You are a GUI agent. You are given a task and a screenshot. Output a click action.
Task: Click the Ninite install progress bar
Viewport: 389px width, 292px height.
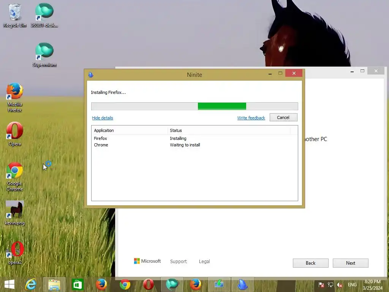coord(194,106)
